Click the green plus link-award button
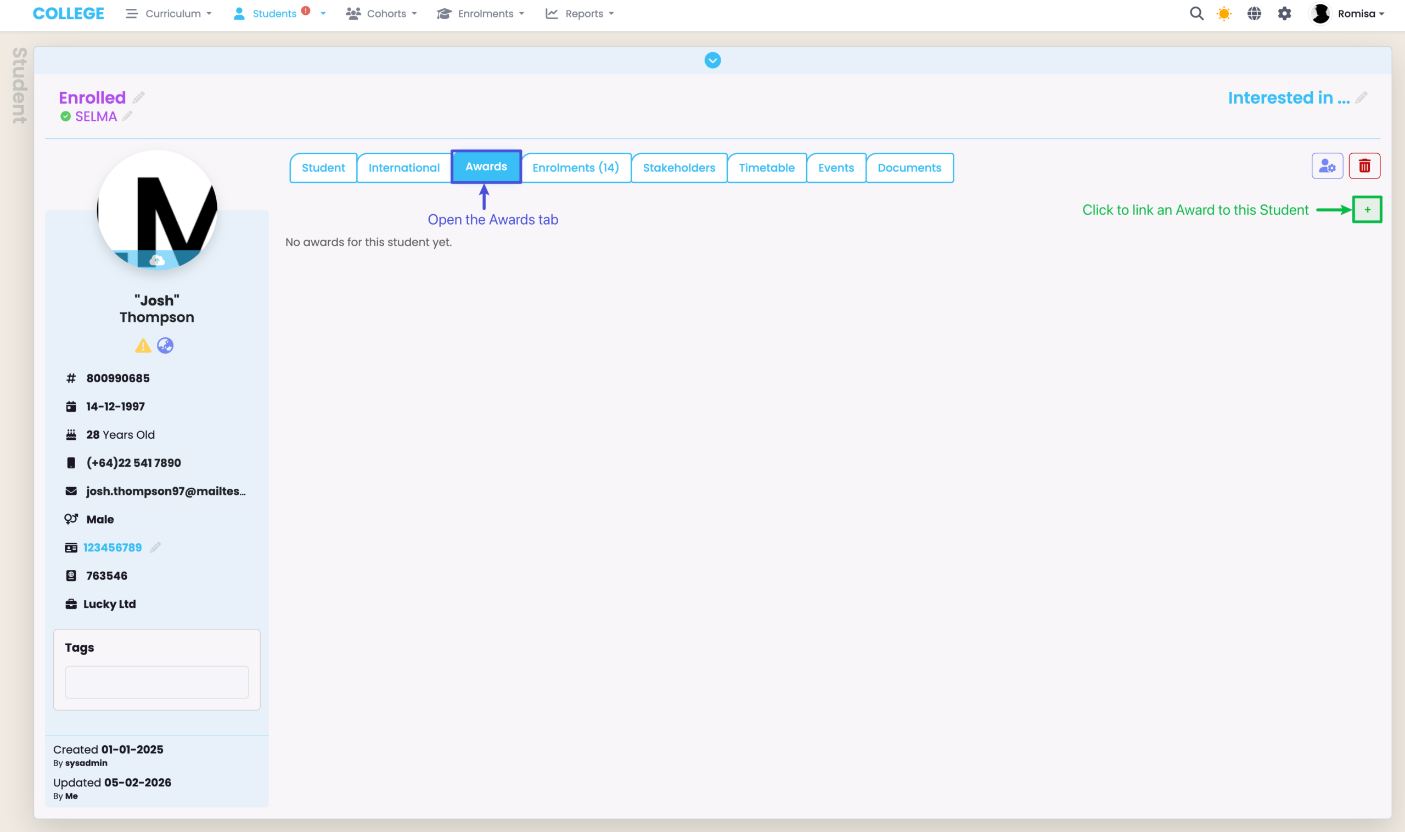 click(1367, 210)
